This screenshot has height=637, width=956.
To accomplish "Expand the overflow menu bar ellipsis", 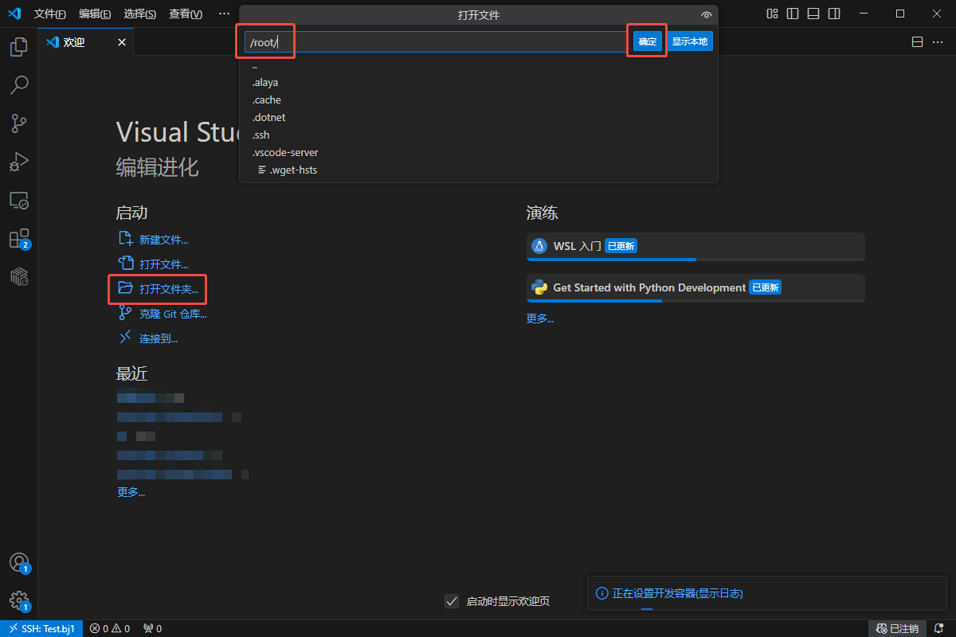I will pos(224,14).
